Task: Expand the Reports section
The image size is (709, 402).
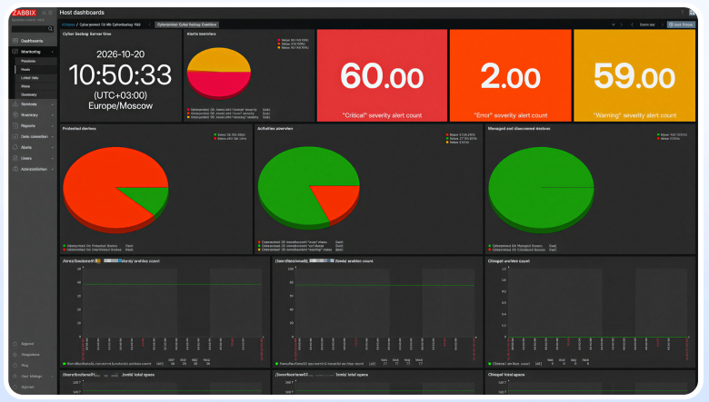Action: [33, 126]
